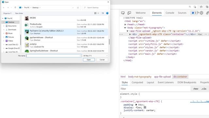Click the inspect element picker icon in DevTools
This screenshot has height=118, width=209.
coord(123,13)
